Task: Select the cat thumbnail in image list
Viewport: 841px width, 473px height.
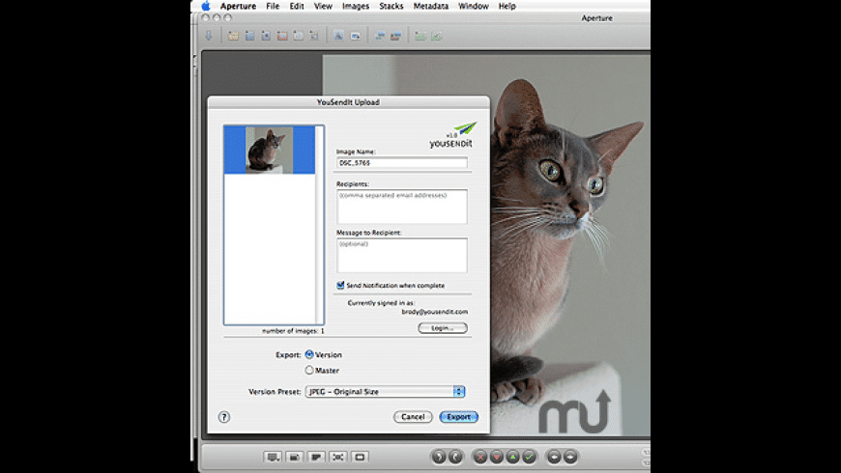Action: (270, 150)
